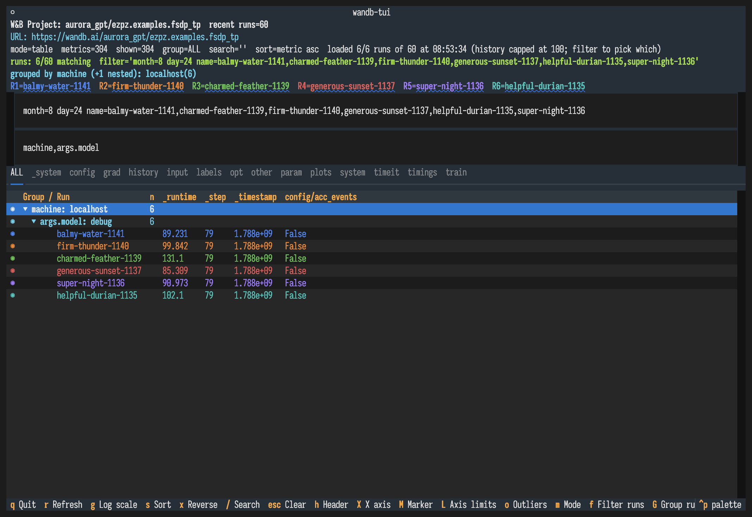
Task: Open the grad tab
Action: [x=112, y=172]
